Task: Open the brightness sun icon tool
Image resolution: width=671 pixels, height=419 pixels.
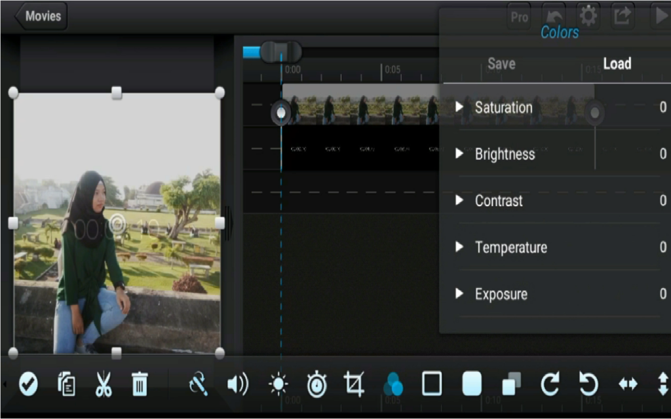Action: point(278,384)
